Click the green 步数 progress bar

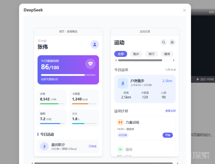click(52, 104)
